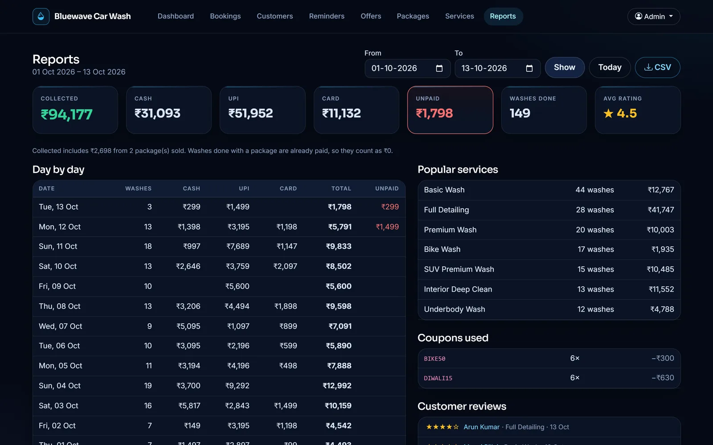
Task: Select the Reports nav item
Action: 503,16
